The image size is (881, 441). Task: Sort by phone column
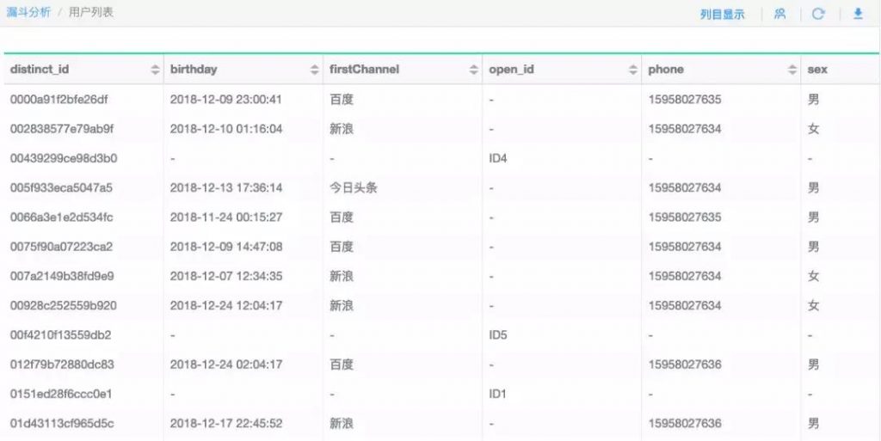(x=792, y=70)
